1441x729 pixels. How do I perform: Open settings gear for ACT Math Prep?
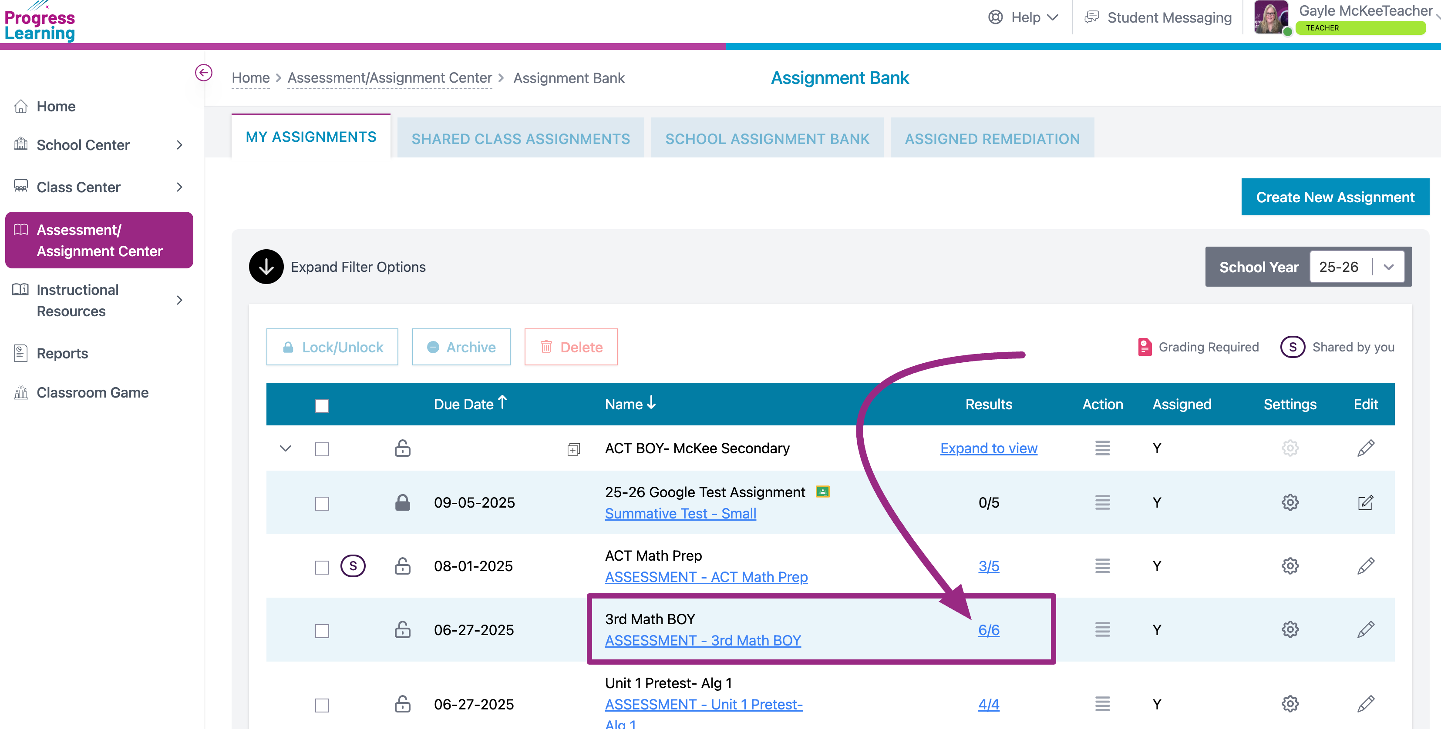coord(1290,566)
